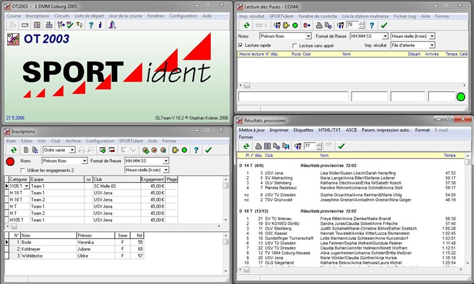This screenshot has height=284, width=474.
Task: Click the green checkmark in Lecture des Puces toolbar
Action: [384, 25]
